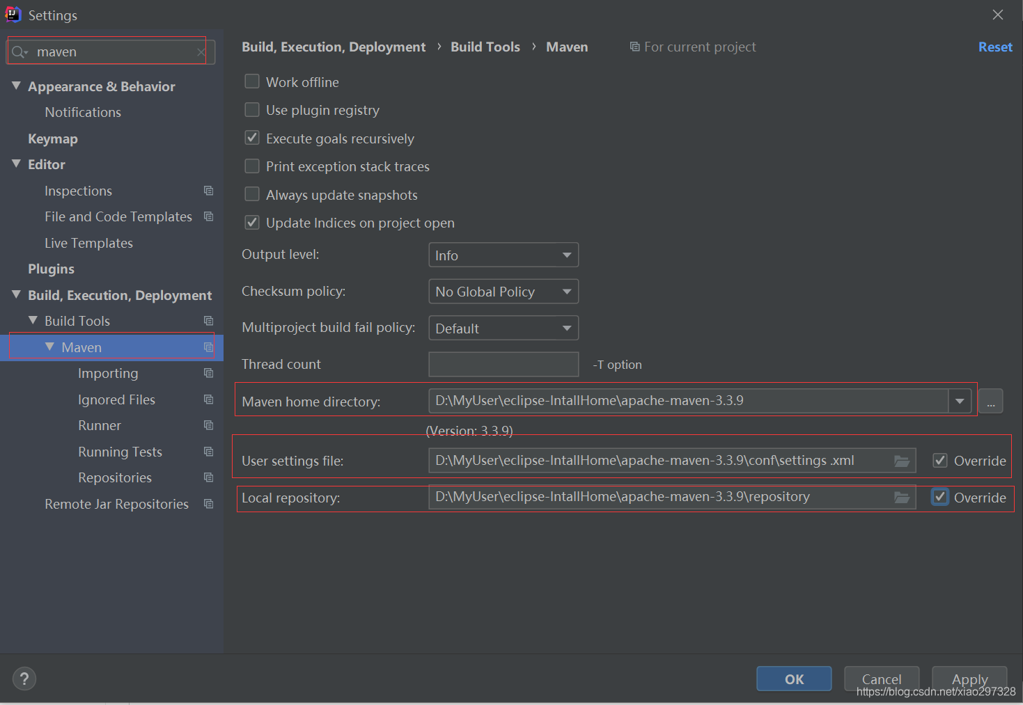This screenshot has width=1023, height=705.
Task: Open the help question mark button
Action: click(x=24, y=679)
